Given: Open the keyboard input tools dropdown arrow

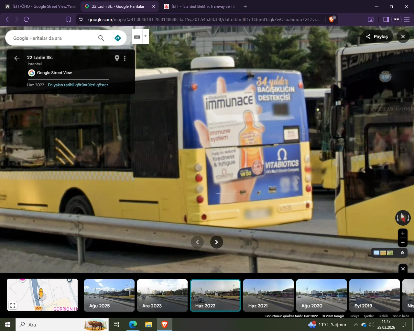Looking at the screenshot, I should [146, 36].
